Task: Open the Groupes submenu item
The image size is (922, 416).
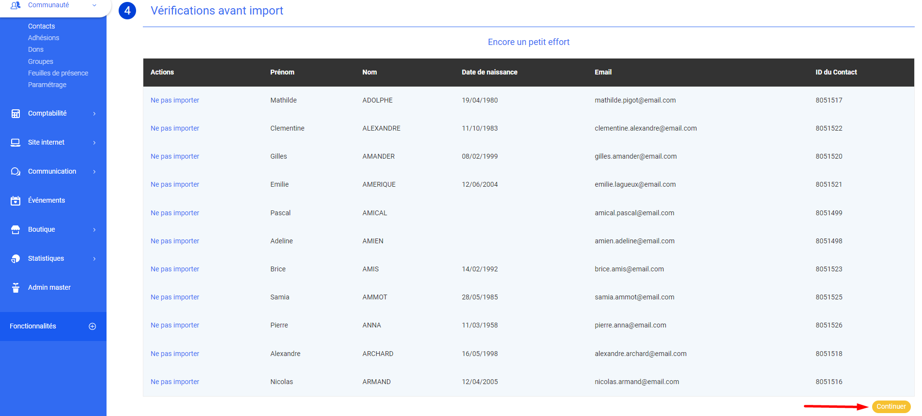Action: [x=41, y=61]
